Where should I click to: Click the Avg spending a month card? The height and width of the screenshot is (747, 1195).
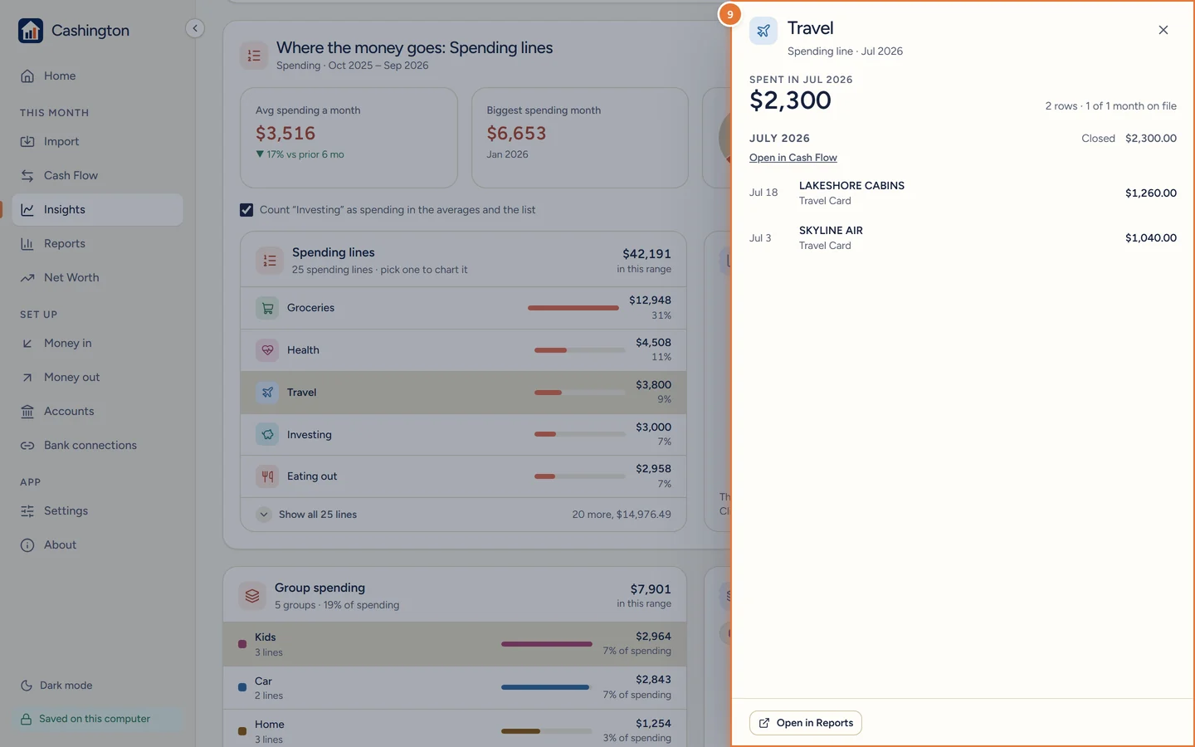pyautogui.click(x=349, y=138)
